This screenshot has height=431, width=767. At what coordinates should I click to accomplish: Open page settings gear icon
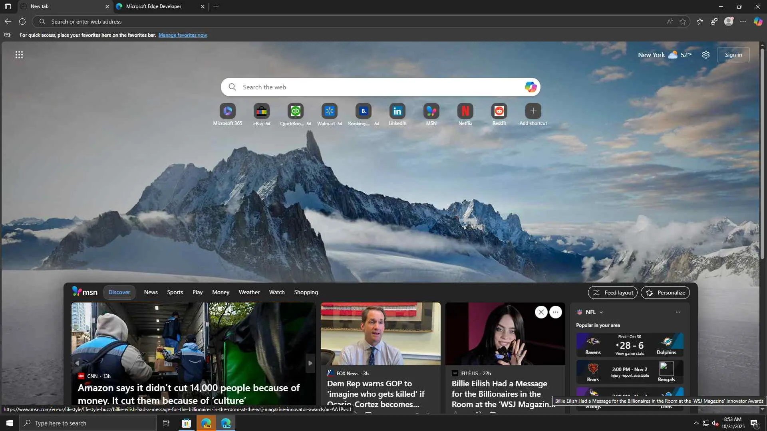pos(706,55)
